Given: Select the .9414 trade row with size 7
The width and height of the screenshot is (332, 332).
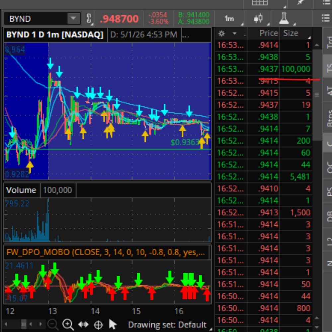Looking at the screenshot, I should pyautogui.click(x=264, y=129).
